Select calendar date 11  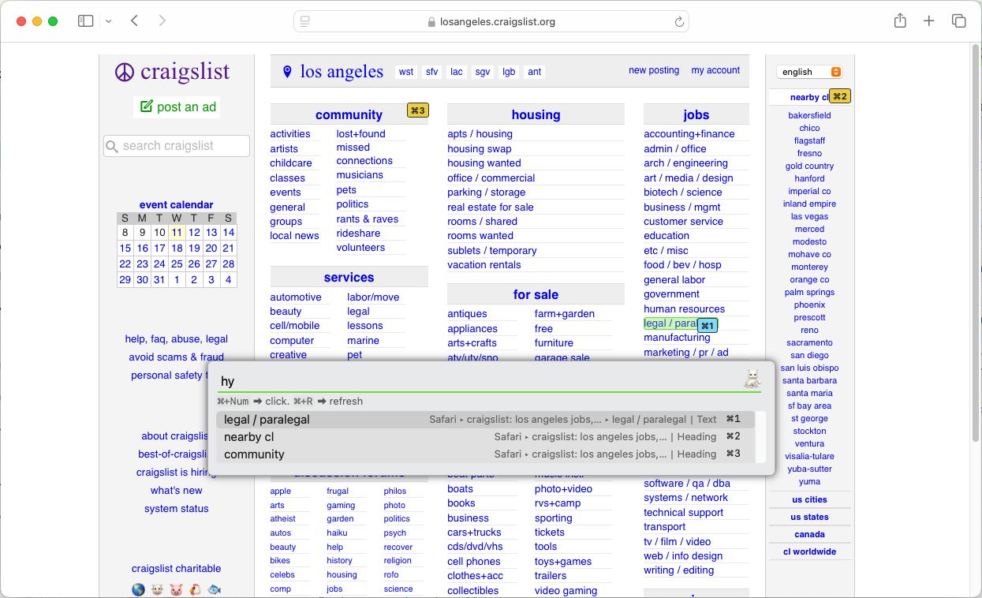(177, 233)
